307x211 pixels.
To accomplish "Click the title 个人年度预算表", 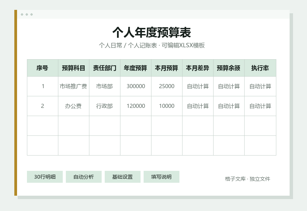I will [x=151, y=32].
